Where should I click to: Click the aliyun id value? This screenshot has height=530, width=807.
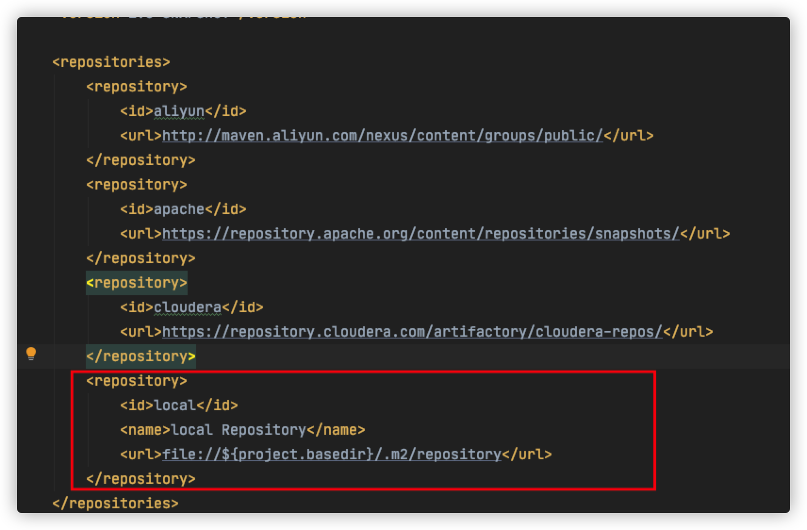click(x=179, y=111)
